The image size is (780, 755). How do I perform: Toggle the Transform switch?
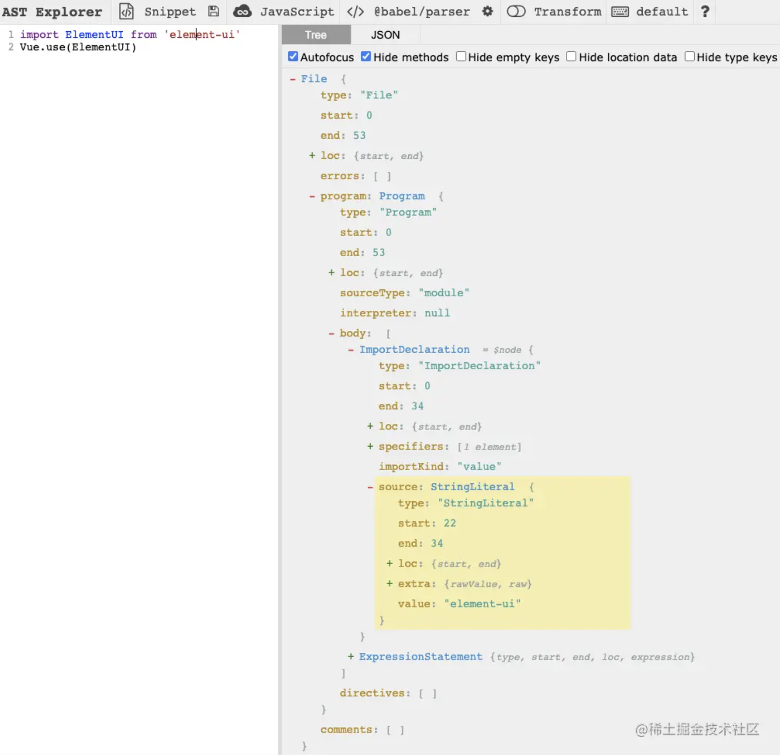[516, 12]
